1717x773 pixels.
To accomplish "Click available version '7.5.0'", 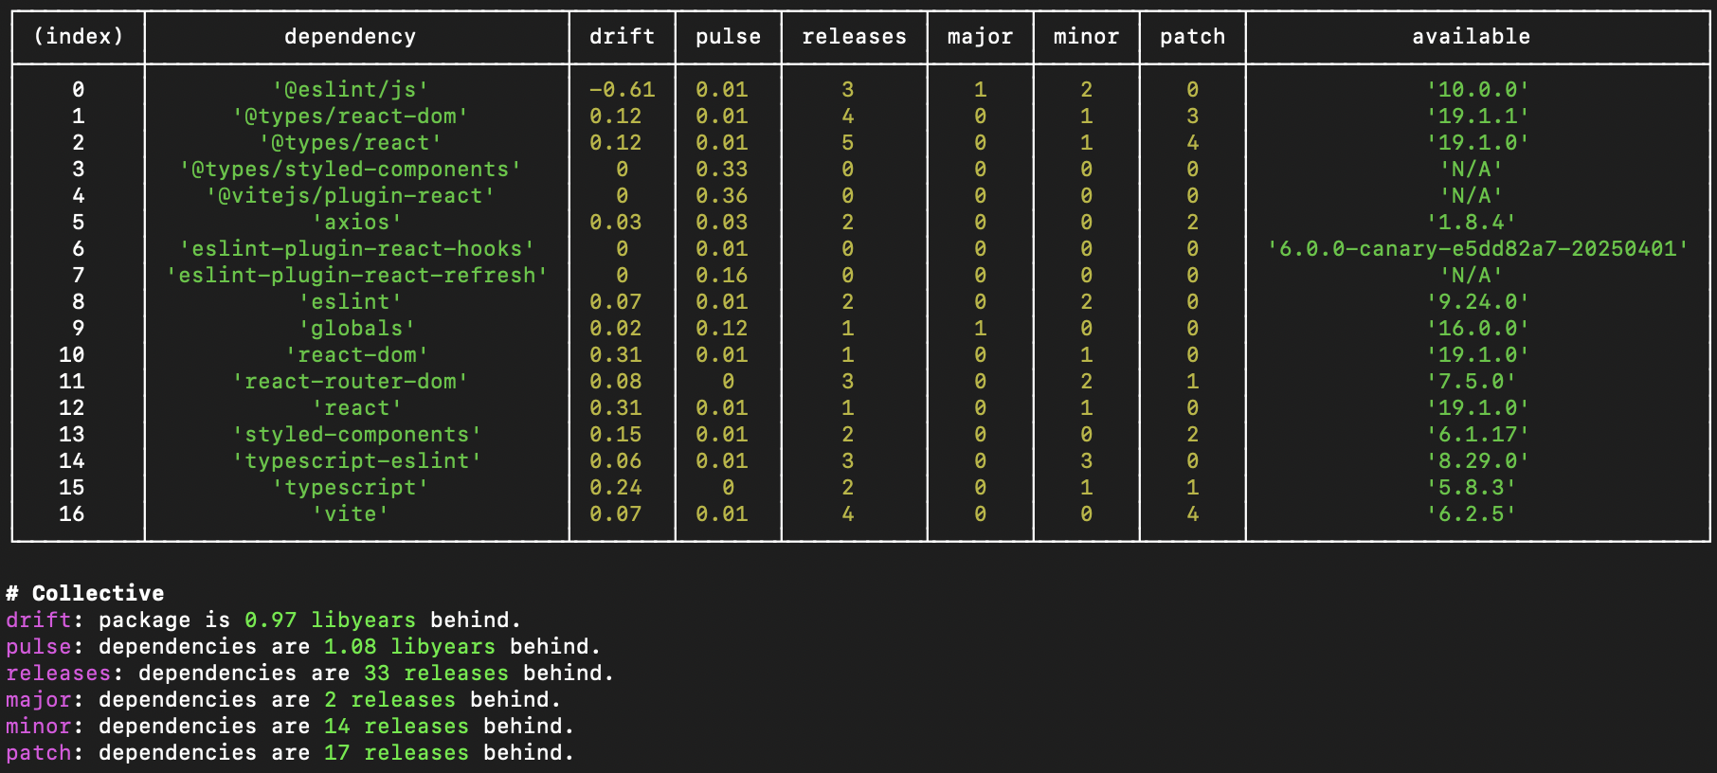I will 1471,382.
